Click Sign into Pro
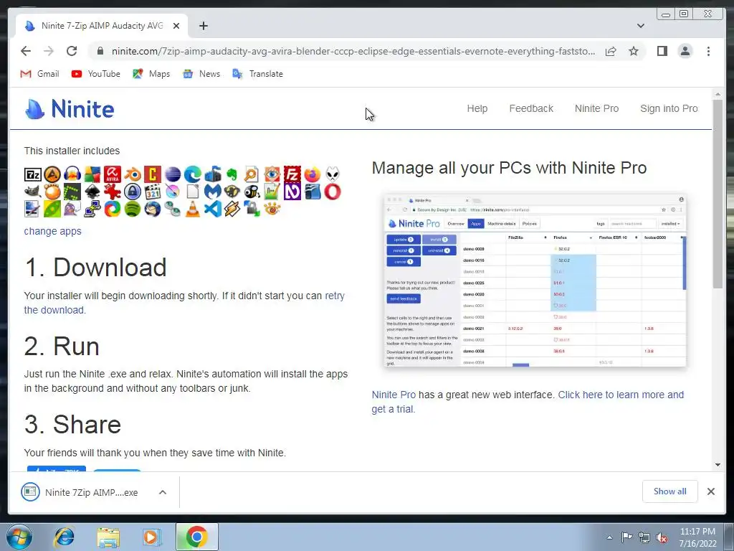 click(669, 108)
